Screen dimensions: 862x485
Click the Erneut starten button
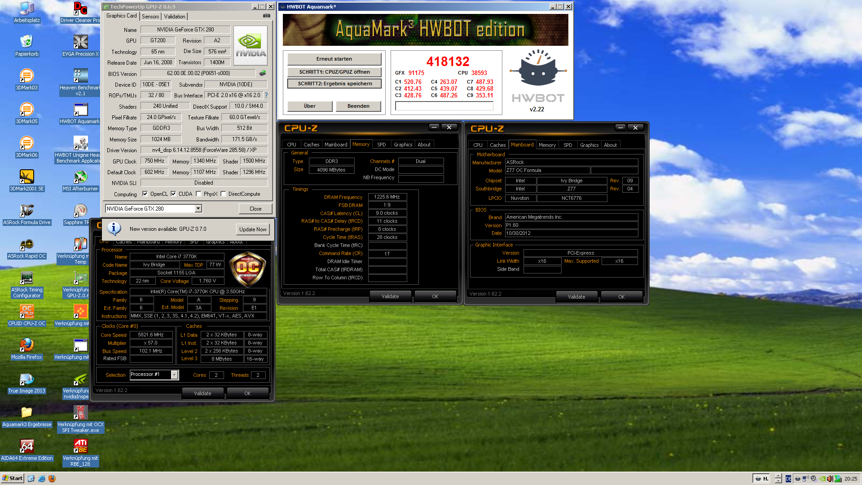(334, 59)
